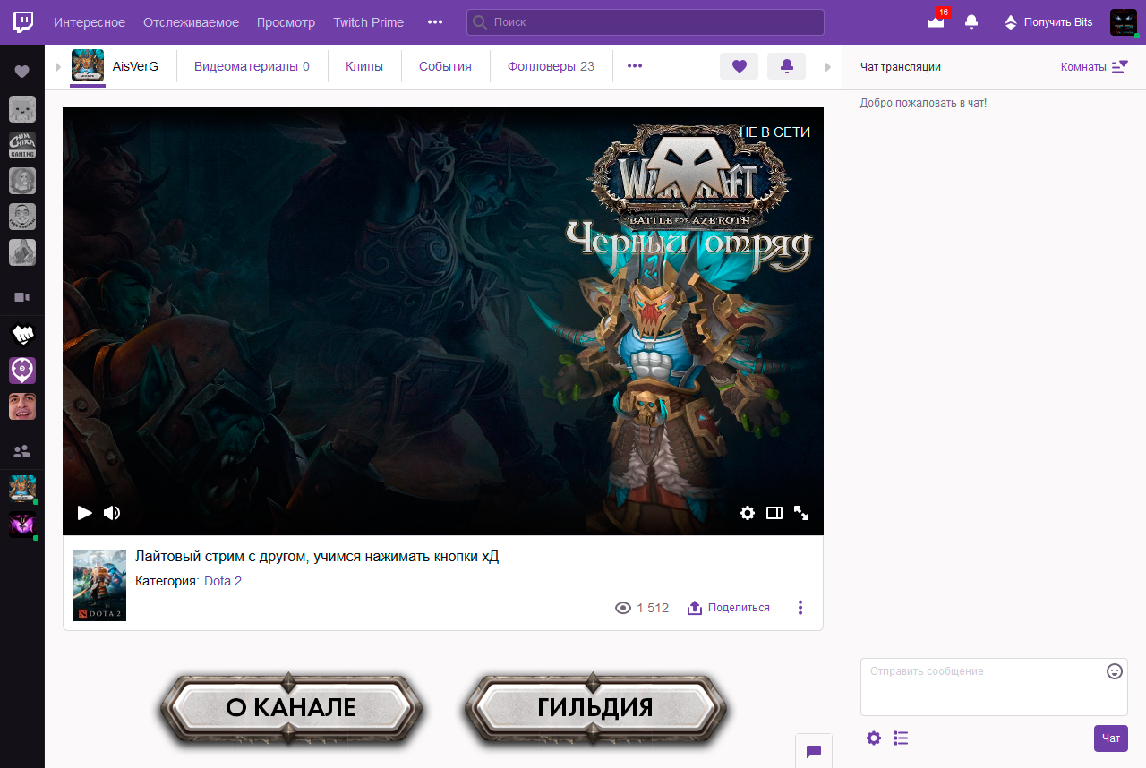Open the Комнаты dropdown in chat
The image size is (1146, 768).
click(x=1092, y=66)
